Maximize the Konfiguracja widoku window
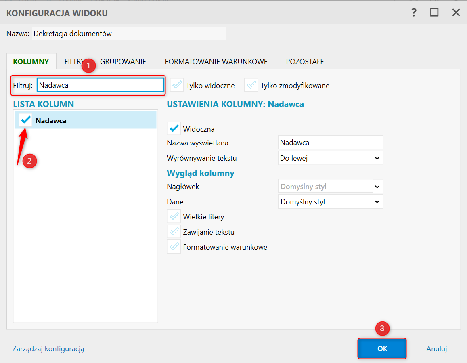Screen dimensions: 467x363 point(434,13)
